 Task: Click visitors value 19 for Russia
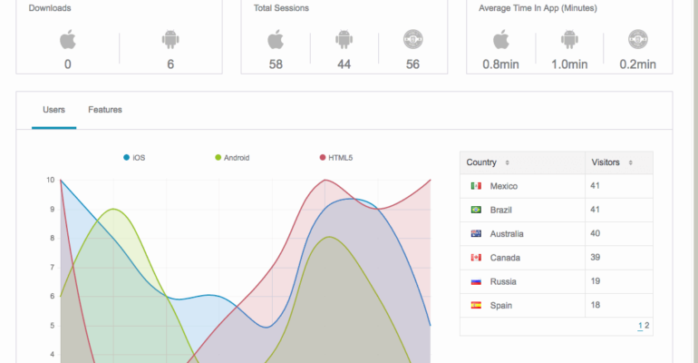(596, 281)
